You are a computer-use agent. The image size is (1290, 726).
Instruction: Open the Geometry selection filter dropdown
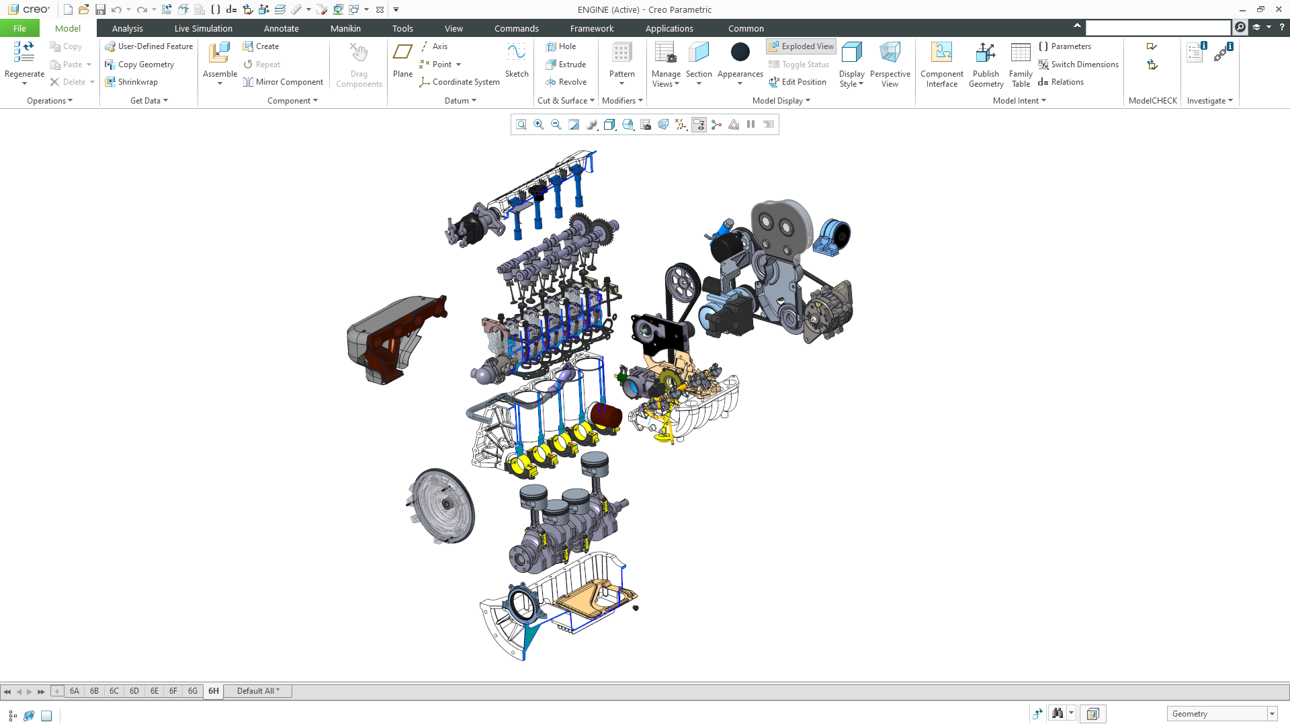[x=1272, y=714]
